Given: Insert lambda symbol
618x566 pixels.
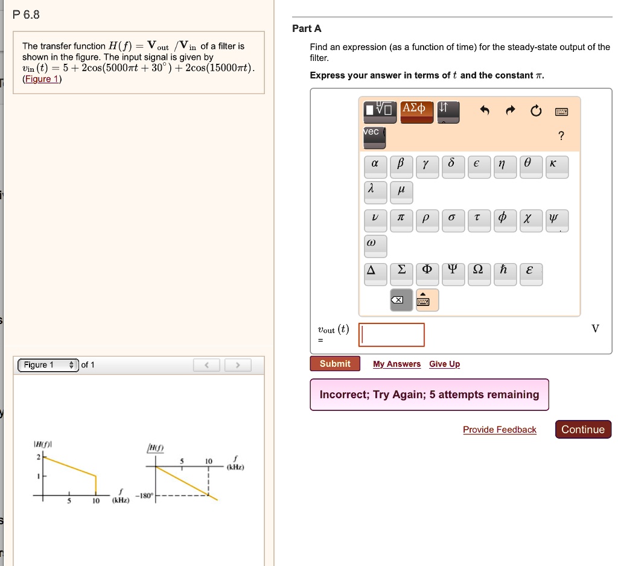Looking at the screenshot, I should [x=375, y=192].
